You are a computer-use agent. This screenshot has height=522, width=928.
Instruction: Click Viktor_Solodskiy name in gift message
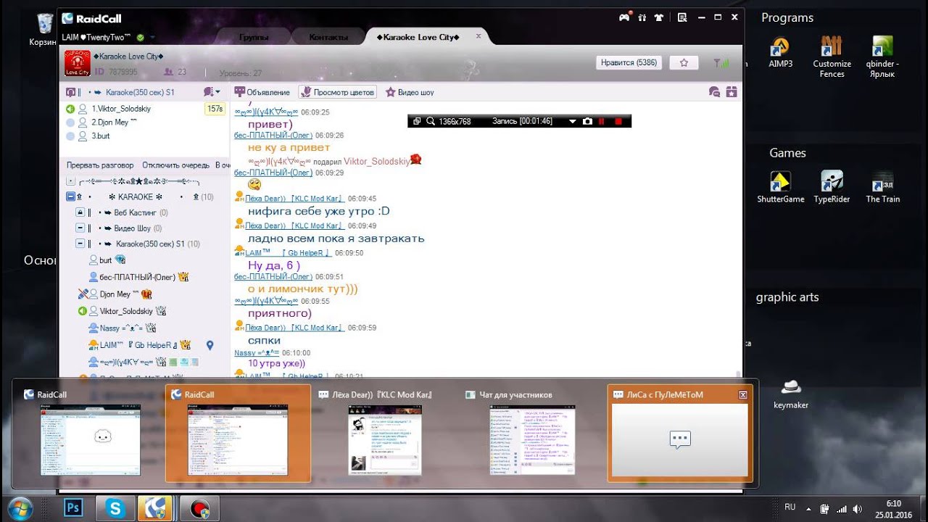[x=376, y=162]
